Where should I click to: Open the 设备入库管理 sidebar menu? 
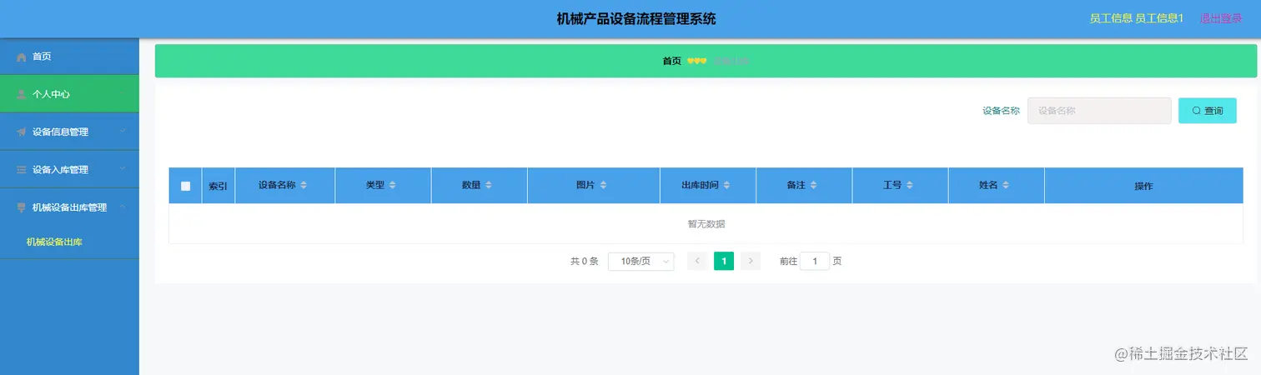click(69, 169)
